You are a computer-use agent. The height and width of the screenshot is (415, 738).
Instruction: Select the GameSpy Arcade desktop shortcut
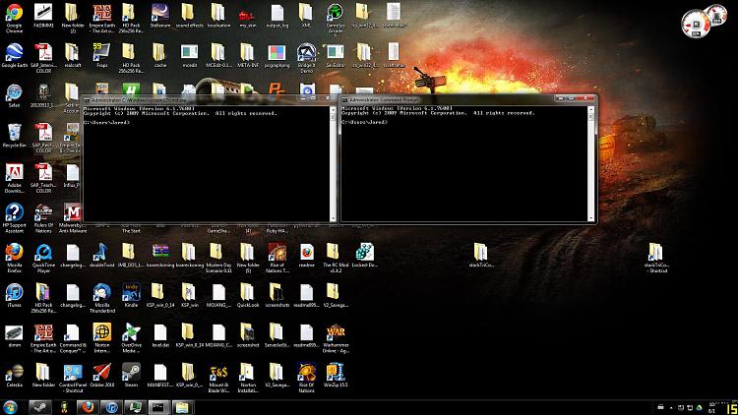[336, 17]
